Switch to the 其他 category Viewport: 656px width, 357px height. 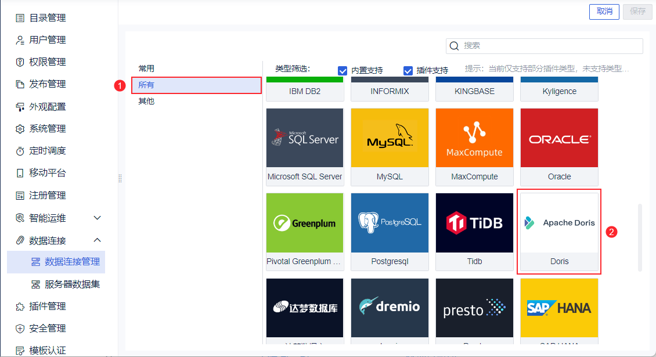(146, 101)
